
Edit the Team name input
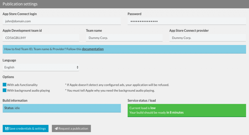point(124,38)
